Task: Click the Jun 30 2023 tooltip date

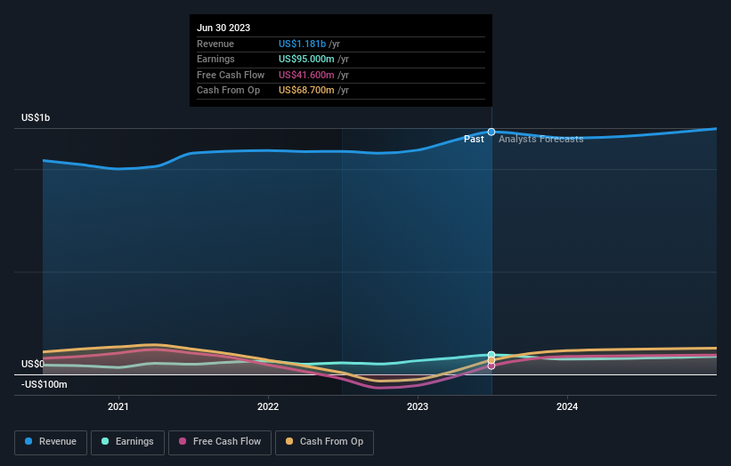Action: (223, 28)
